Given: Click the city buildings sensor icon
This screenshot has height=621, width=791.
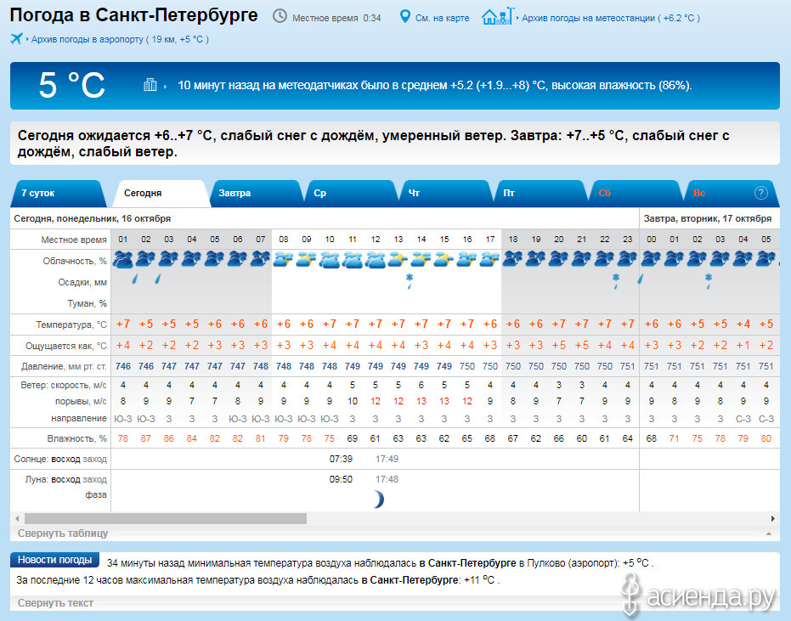Looking at the screenshot, I should [x=150, y=84].
